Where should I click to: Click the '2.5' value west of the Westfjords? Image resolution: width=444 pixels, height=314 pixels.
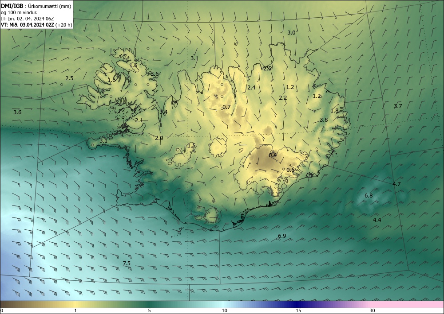[x=69, y=78]
